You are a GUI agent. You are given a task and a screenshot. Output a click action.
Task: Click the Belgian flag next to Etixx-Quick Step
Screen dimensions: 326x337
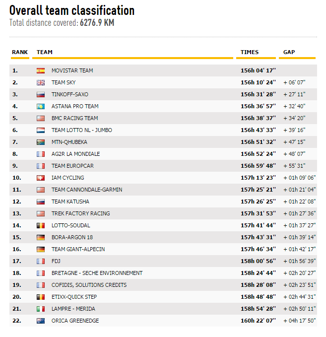coord(41,297)
